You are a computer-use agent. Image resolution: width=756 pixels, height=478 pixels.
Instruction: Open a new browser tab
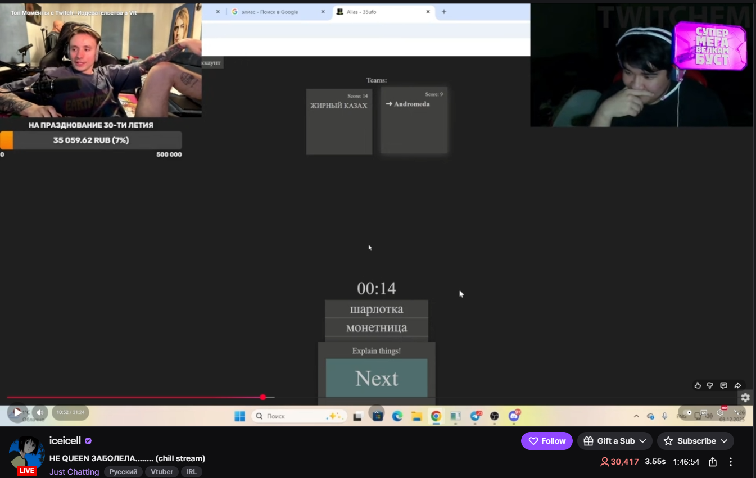444,12
